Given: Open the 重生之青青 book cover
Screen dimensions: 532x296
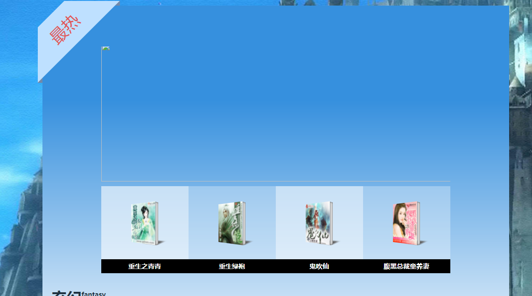Looking at the screenshot, I should pos(145,223).
